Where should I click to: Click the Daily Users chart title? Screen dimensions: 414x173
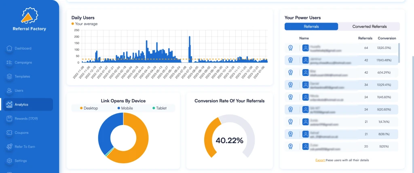(83, 18)
